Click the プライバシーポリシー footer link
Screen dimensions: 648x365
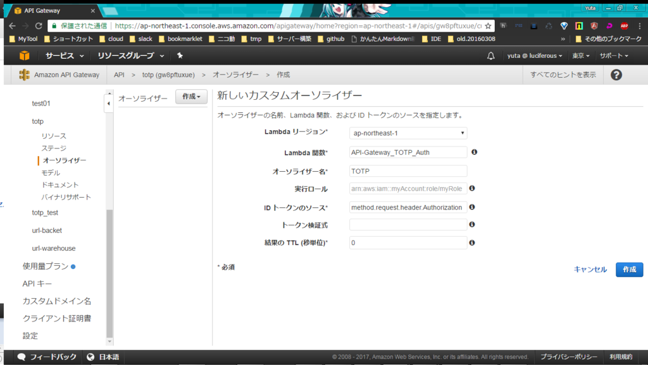click(x=569, y=357)
